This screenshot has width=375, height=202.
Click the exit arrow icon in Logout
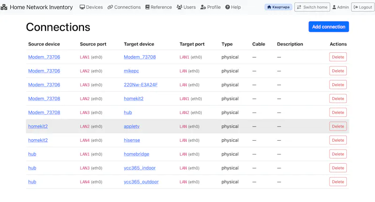(356, 7)
